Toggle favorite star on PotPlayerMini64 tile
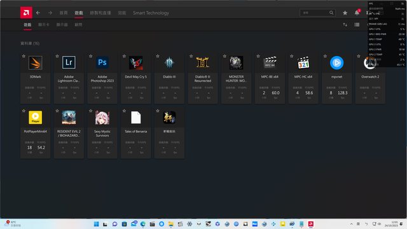 coord(24,111)
